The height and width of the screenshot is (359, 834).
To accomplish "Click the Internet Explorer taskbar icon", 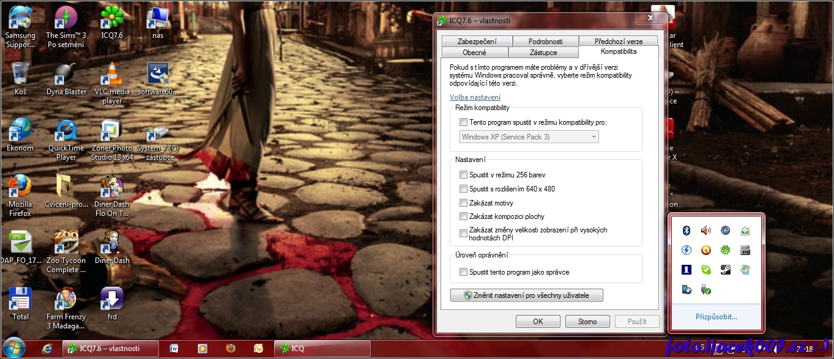I will pos(47,349).
